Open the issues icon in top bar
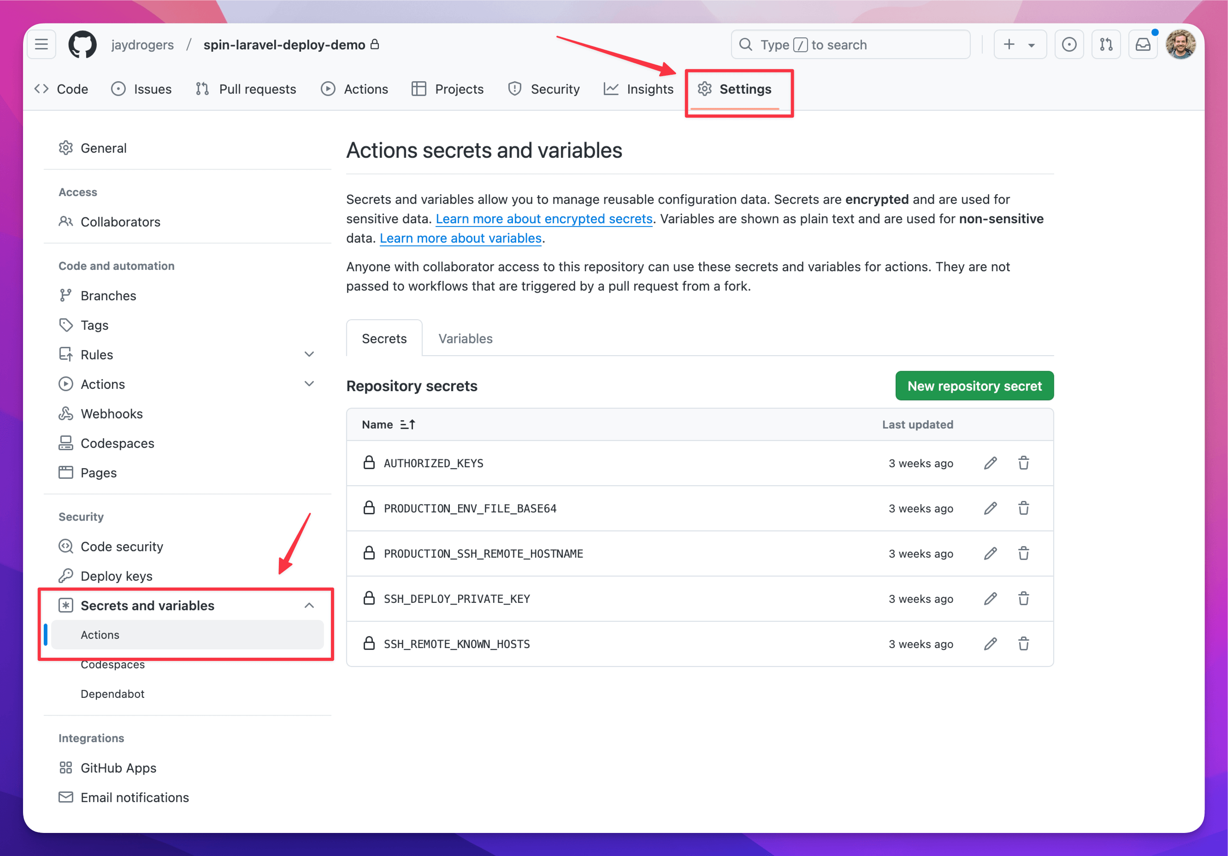 point(1069,44)
